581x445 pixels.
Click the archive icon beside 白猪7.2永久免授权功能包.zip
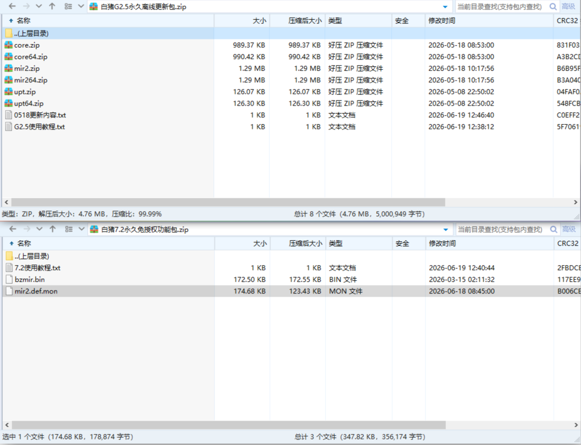click(x=95, y=229)
